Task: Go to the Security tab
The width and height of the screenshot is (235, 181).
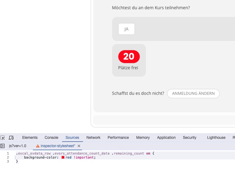Action: (190, 138)
